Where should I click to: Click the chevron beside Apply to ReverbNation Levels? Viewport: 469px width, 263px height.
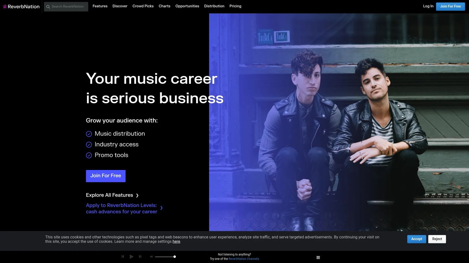(x=161, y=208)
